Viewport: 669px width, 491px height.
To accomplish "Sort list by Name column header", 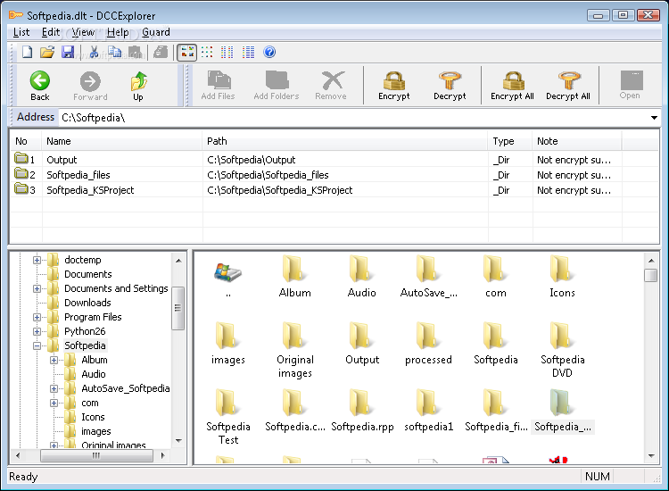I will click(x=122, y=141).
